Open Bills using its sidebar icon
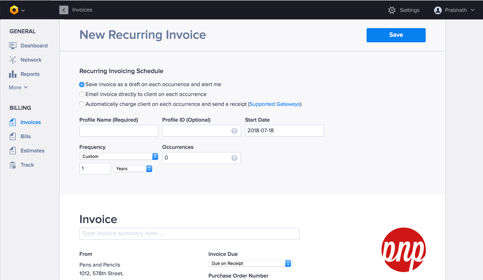This screenshot has width=483, height=280. [x=13, y=137]
